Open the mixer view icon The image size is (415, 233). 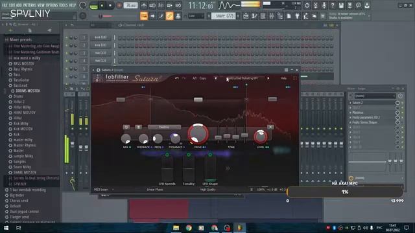click(272, 16)
